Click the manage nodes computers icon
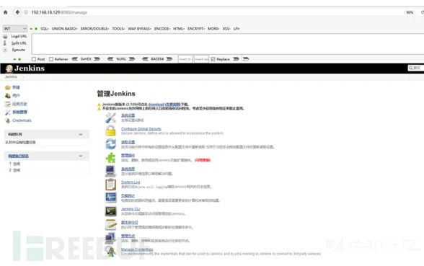 click(110, 238)
